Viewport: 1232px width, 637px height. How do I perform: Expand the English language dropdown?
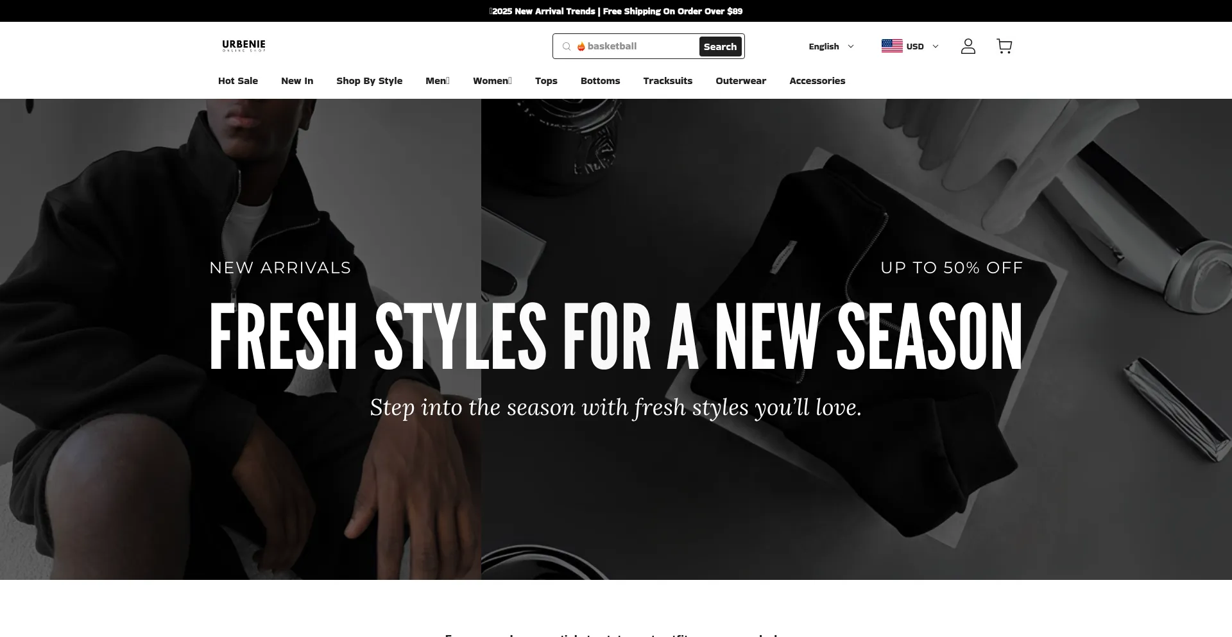(x=831, y=46)
